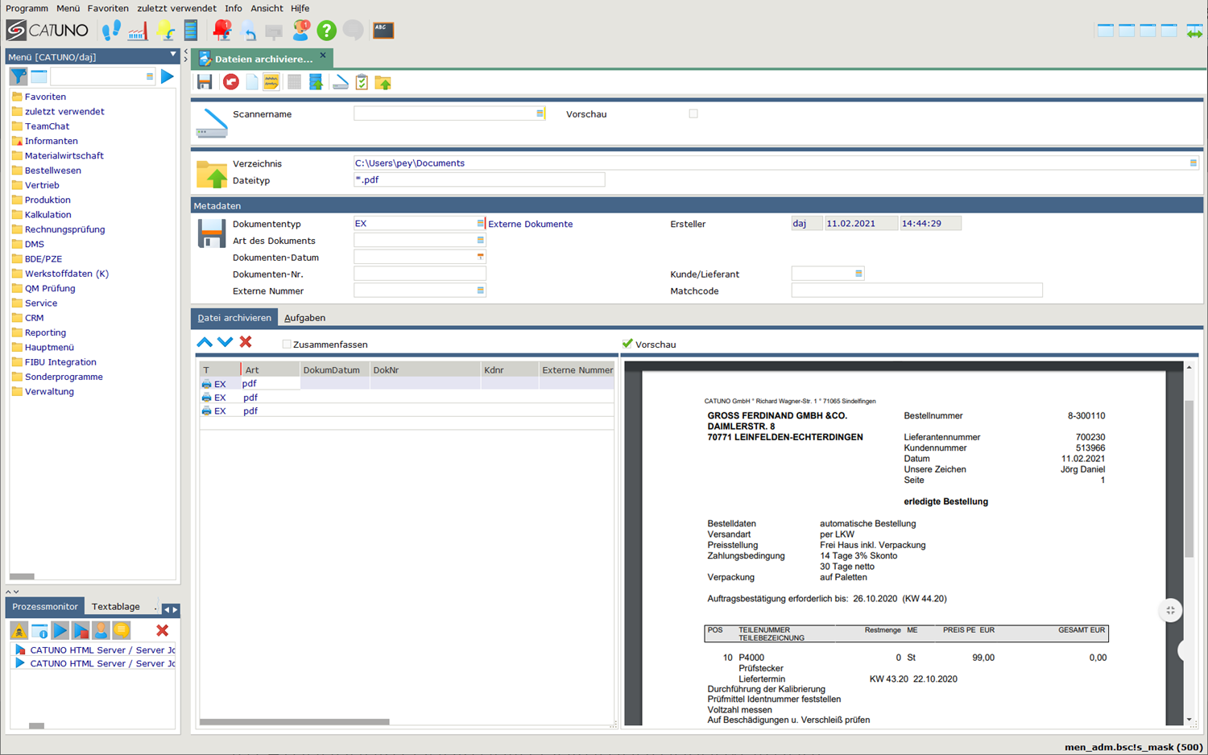Click into the Matchcode input field

point(916,291)
